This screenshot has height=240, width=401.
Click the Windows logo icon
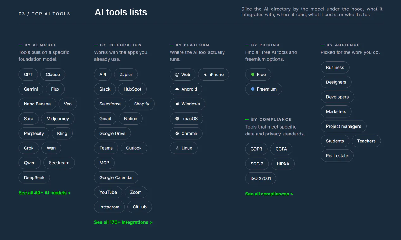pos(177,104)
